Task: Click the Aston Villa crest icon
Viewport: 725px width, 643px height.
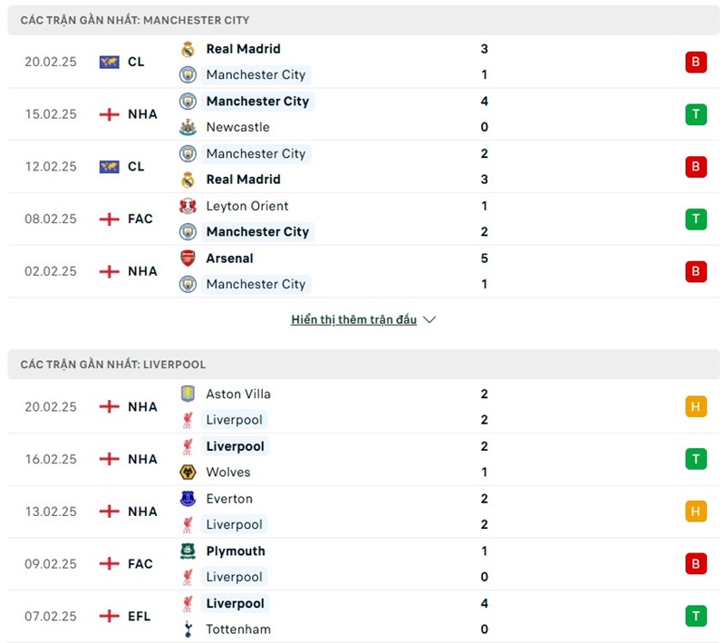Action: click(188, 395)
